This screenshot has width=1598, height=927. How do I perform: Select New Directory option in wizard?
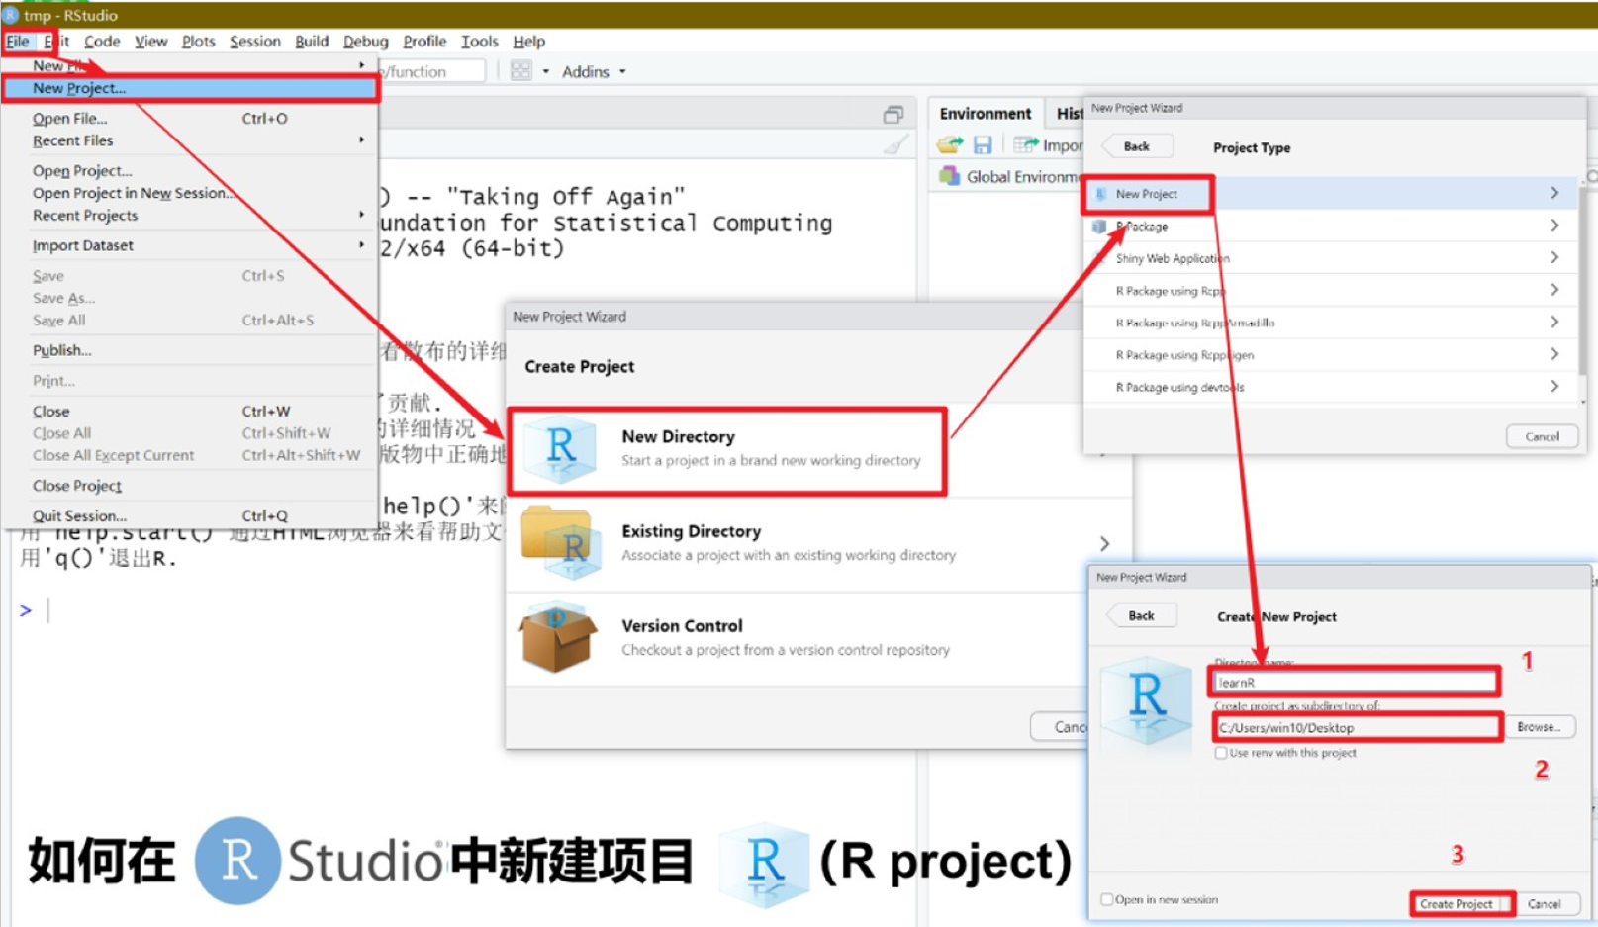tap(727, 451)
